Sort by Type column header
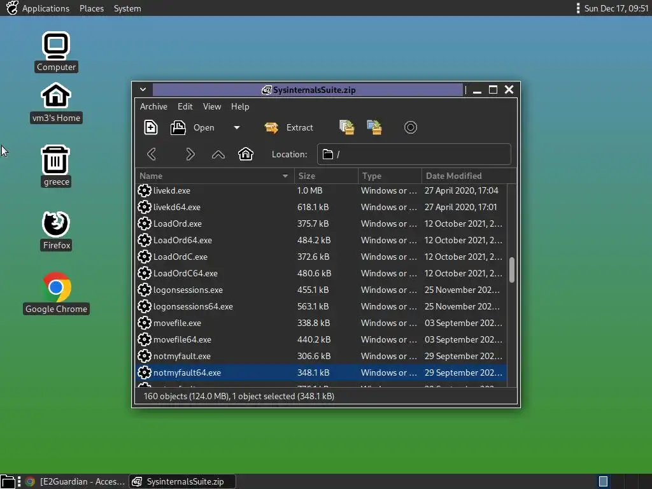 click(x=390, y=176)
